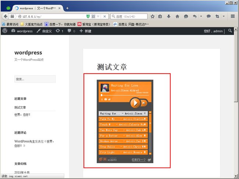The height and width of the screenshot is (179, 239).
Task: Click the WeChat pinned tab
Action: click(8, 8)
